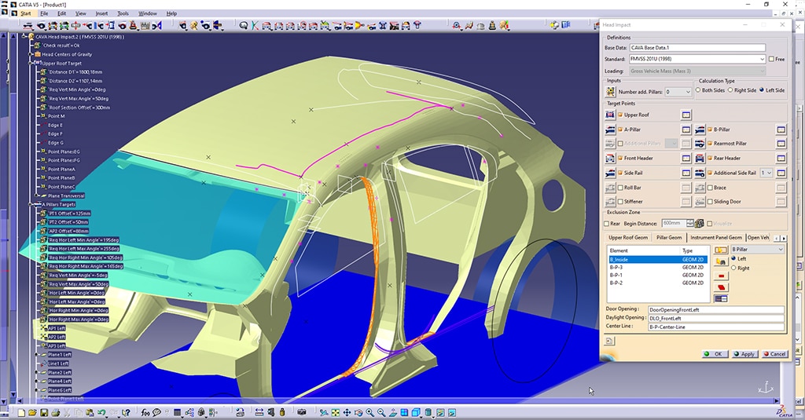Open the Formula f(x) tool
This screenshot has width=805, height=420.
(x=145, y=412)
